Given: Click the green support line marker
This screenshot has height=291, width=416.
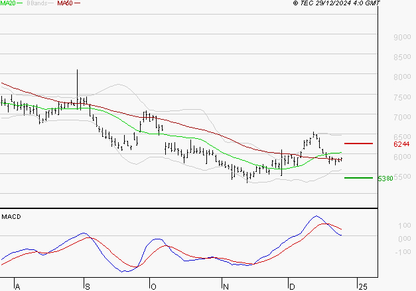Looking at the screenshot, I should click(358, 178).
